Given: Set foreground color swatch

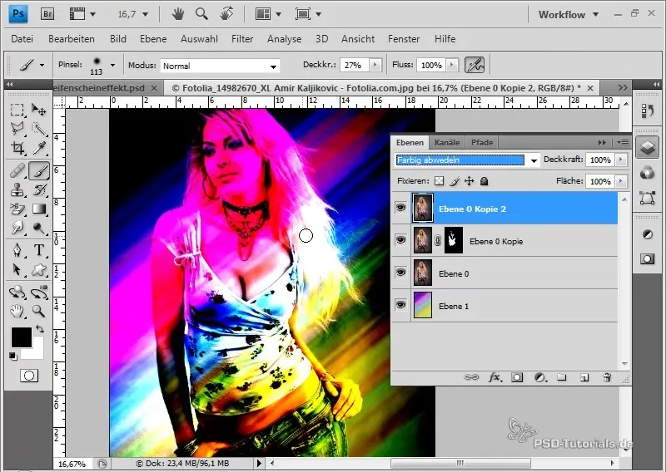Looking at the screenshot, I should click(22, 337).
